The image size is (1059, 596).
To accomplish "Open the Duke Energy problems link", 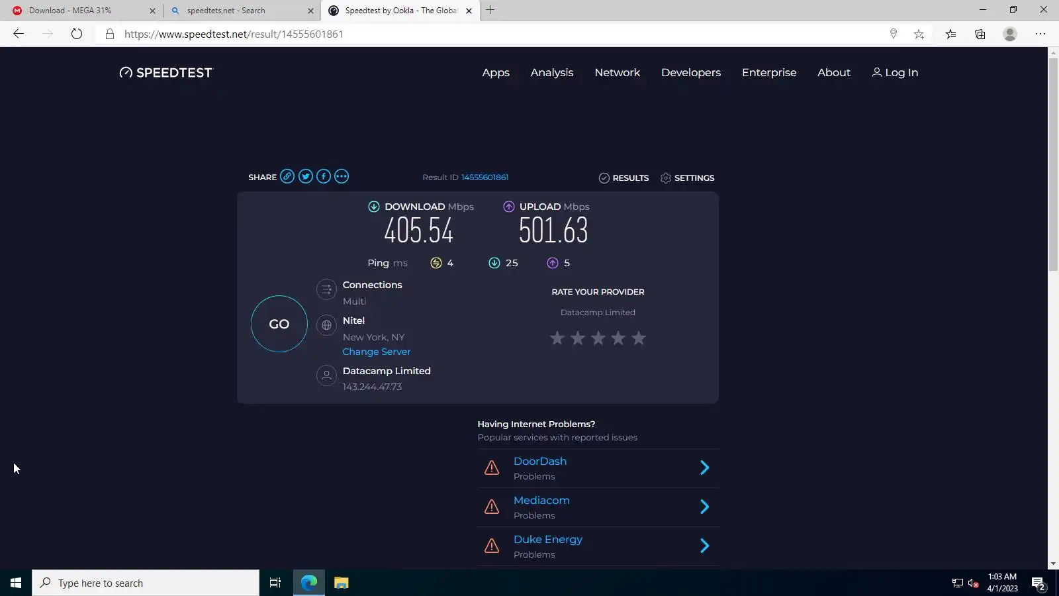I will click(548, 540).
